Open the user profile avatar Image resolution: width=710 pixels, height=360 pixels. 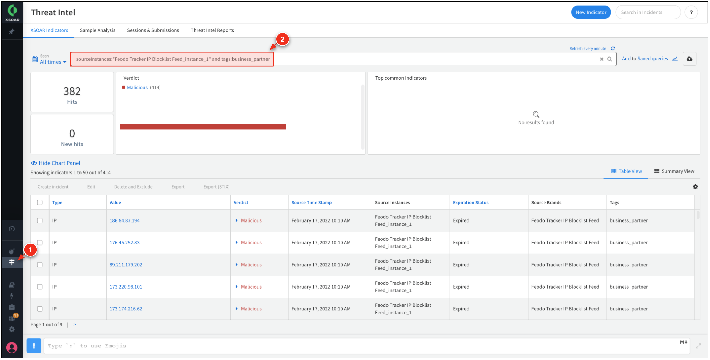(x=12, y=348)
